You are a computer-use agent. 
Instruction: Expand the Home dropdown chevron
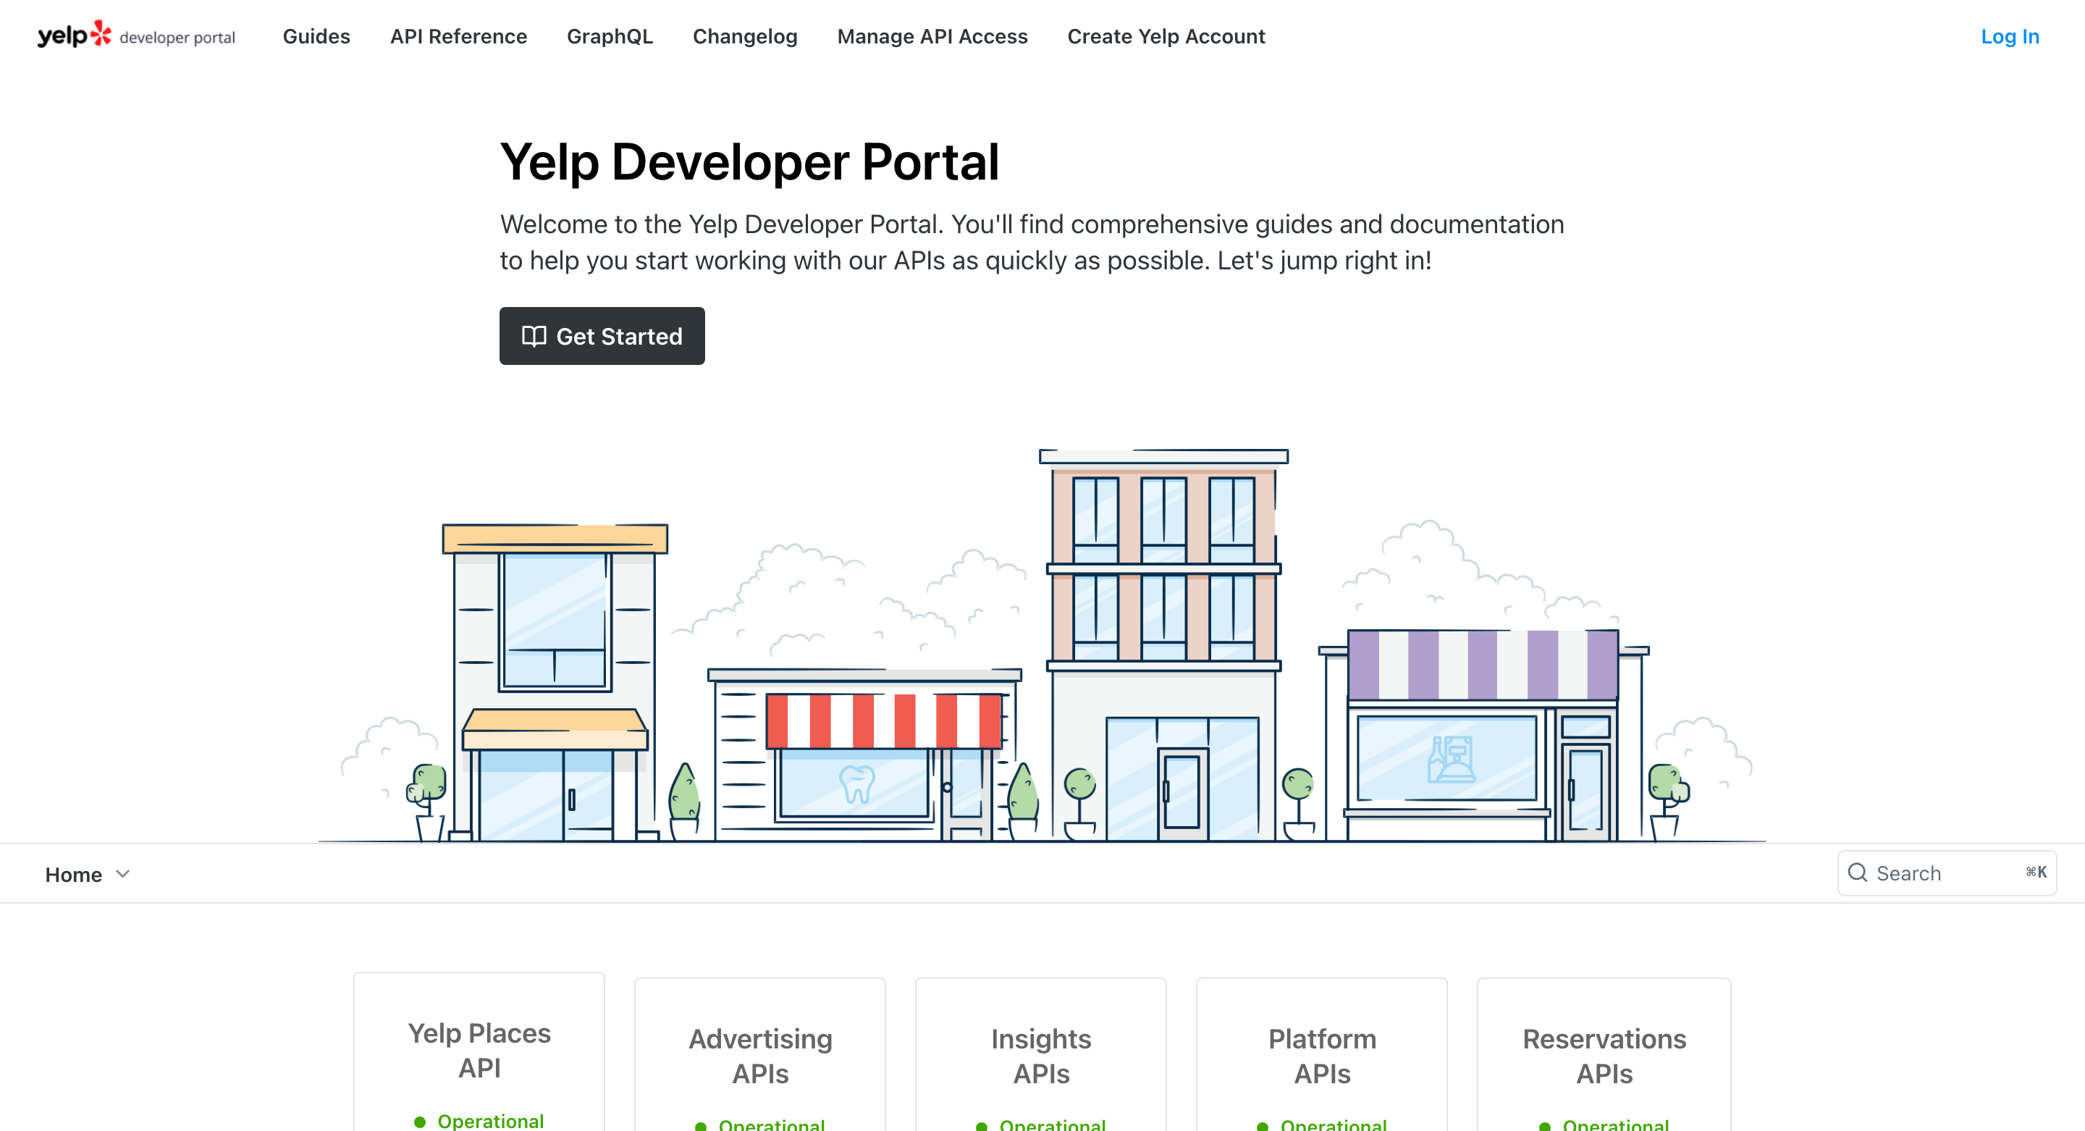[x=123, y=875]
